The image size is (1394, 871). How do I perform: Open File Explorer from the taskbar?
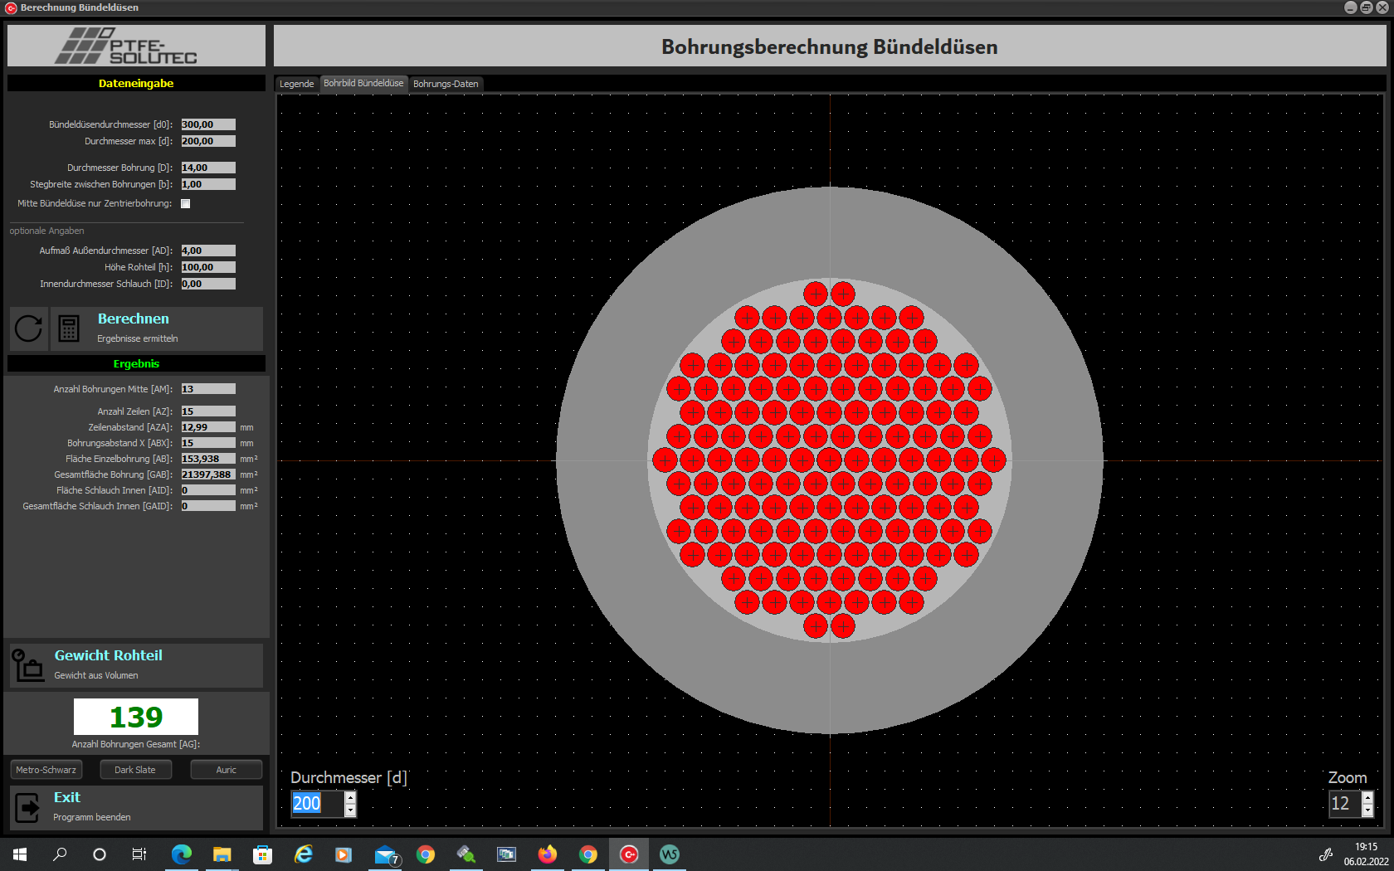point(222,854)
